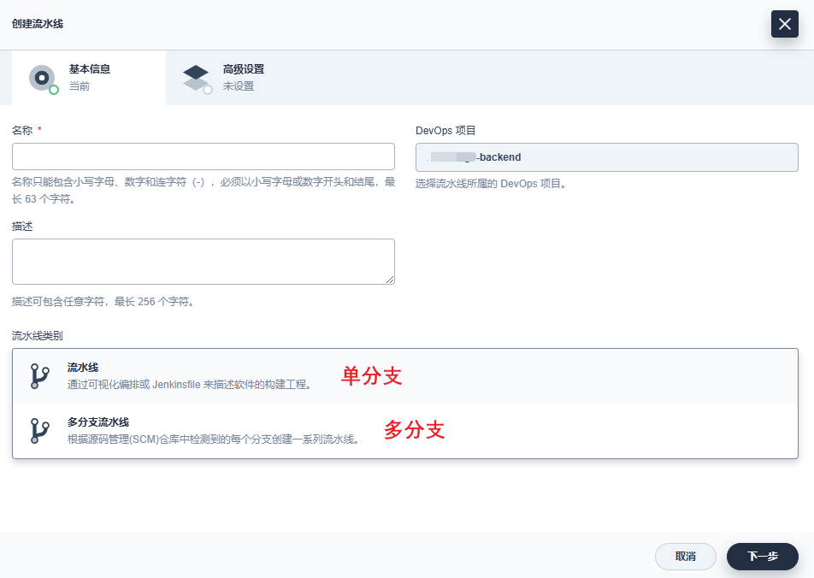This screenshot has width=814, height=578.
Task: Click the hint 描述可包含任意字符，最长 256 个字符。
Action: pyautogui.click(x=103, y=302)
